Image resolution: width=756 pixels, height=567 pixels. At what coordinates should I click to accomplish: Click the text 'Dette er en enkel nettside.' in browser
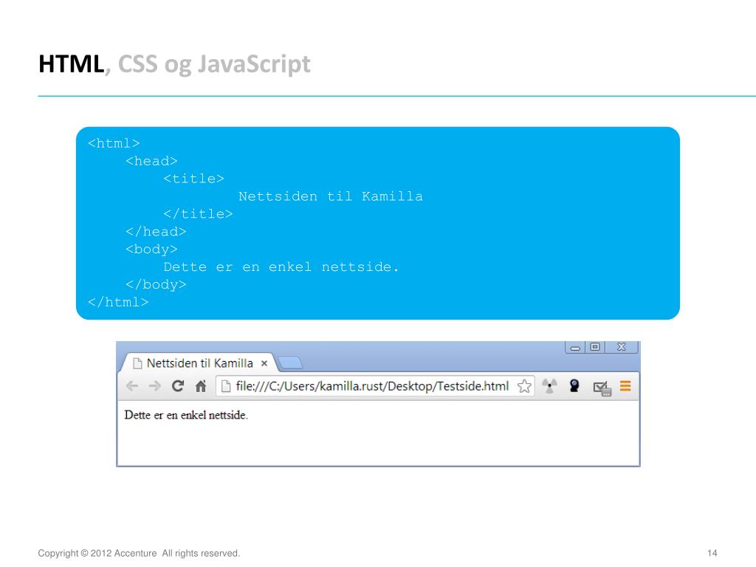[x=186, y=415]
